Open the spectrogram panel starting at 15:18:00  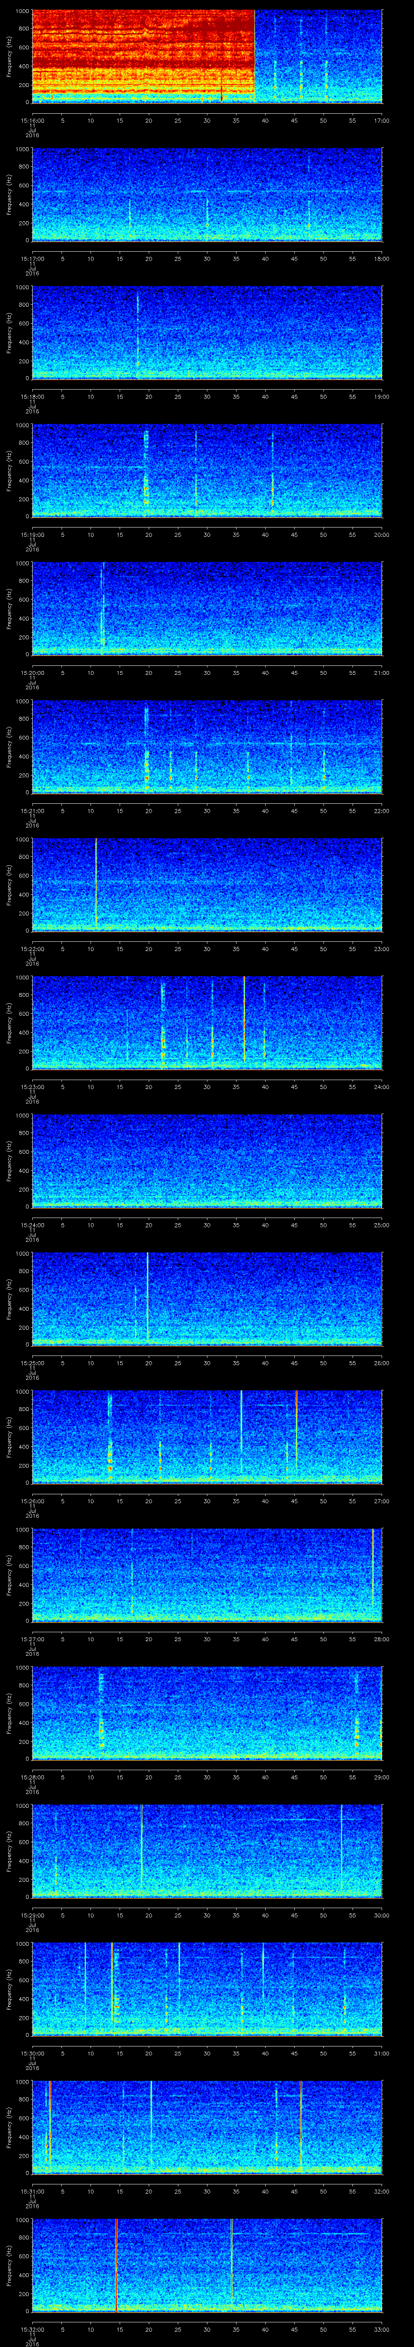click(207, 332)
